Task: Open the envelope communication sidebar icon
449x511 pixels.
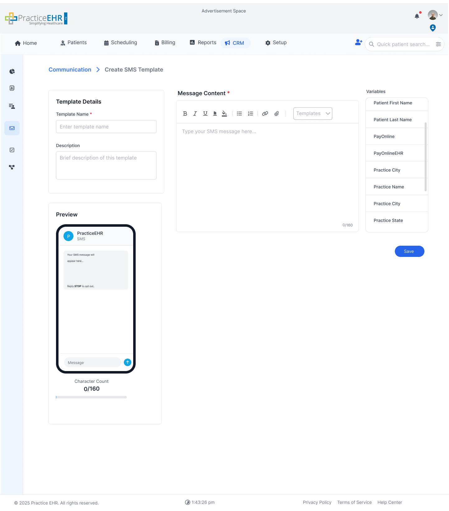Action: point(12,128)
